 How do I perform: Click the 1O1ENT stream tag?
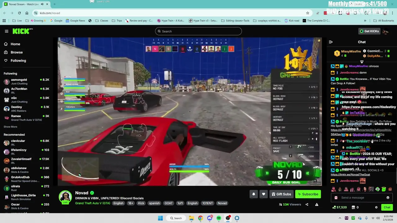point(207,203)
